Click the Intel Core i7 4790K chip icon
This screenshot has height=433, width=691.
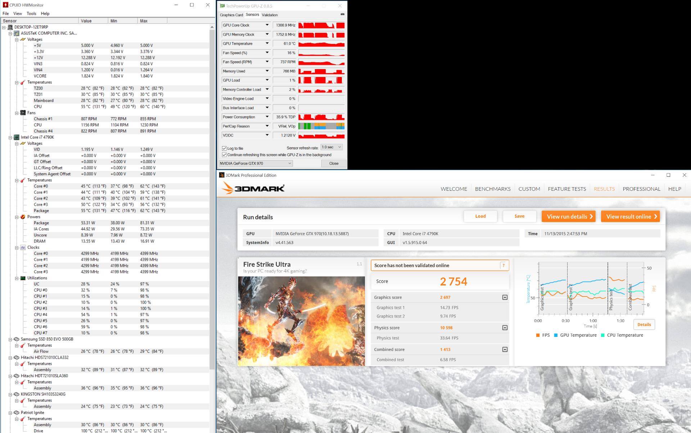click(x=16, y=137)
